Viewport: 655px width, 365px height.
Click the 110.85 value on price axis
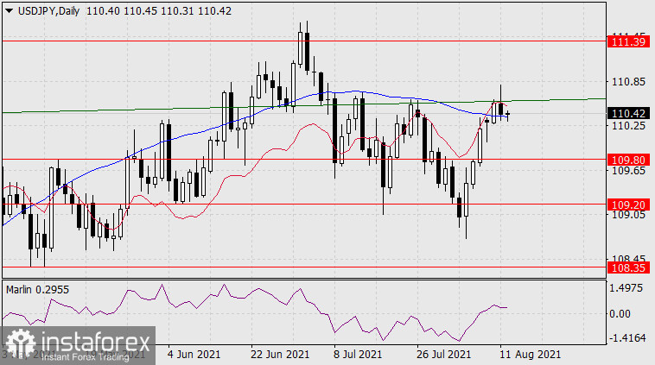point(627,82)
